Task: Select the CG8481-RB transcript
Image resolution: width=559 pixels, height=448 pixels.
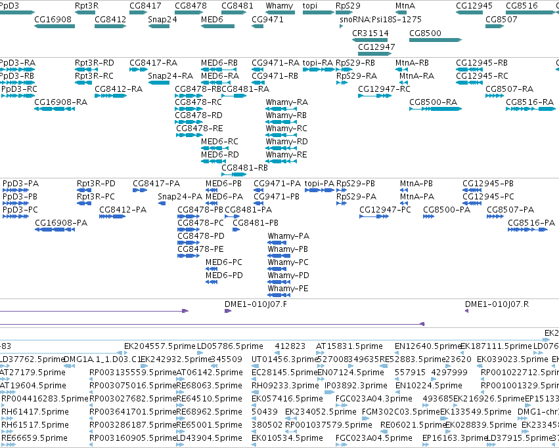Action: (x=234, y=174)
